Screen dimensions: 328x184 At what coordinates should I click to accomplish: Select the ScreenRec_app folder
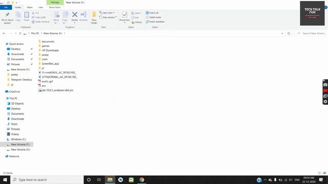[49, 63]
